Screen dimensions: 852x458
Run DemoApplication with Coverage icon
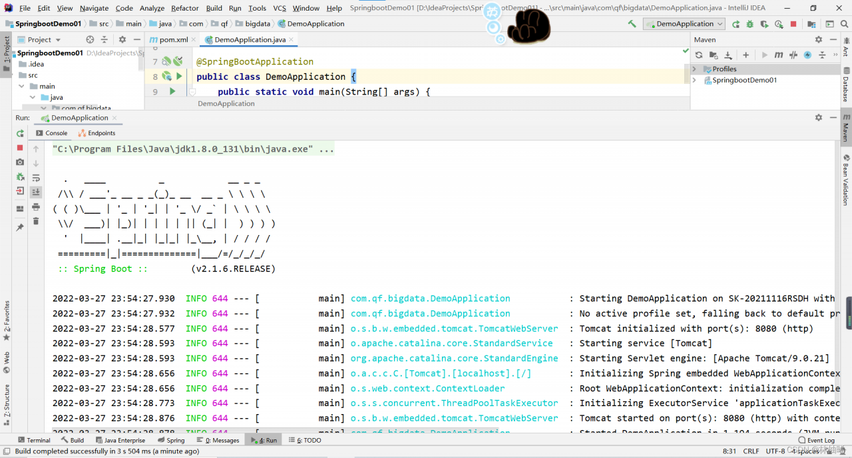click(764, 24)
